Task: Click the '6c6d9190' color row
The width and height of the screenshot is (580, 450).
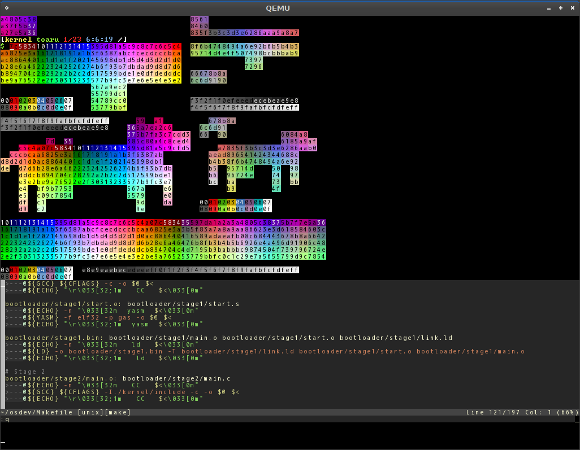Action: point(208,80)
